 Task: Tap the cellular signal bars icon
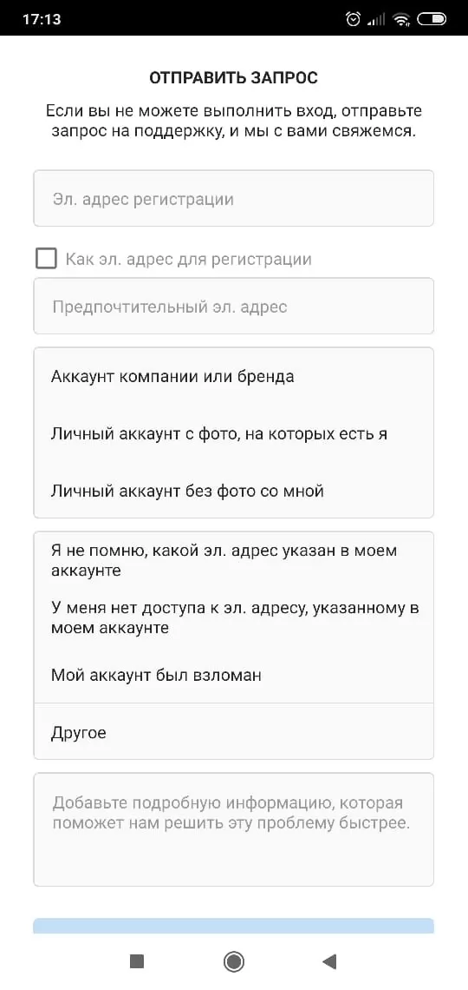tap(376, 20)
